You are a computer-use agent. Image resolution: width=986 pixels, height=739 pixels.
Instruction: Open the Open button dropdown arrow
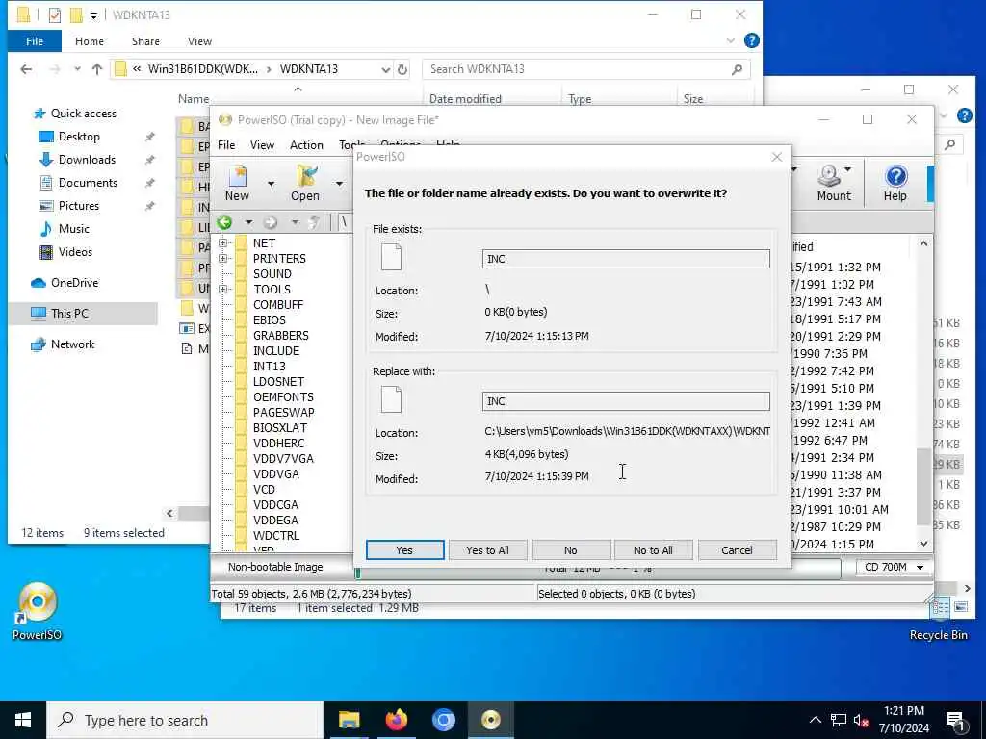pos(339,184)
